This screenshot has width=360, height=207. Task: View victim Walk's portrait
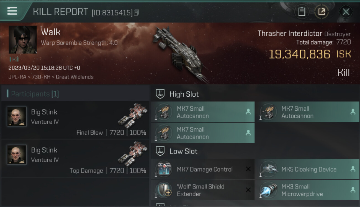23,40
